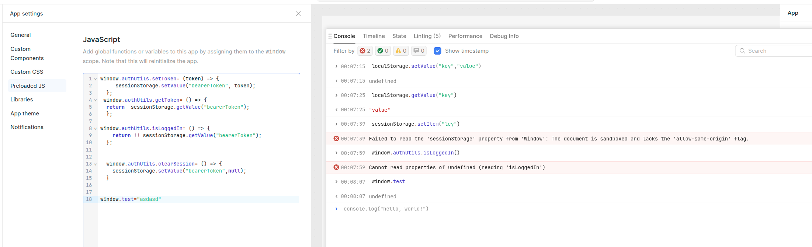
Task: Select Custom CSS in settings sidebar
Action: tap(27, 72)
